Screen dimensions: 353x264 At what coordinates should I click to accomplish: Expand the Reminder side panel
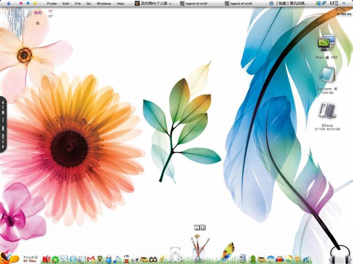coord(3,125)
